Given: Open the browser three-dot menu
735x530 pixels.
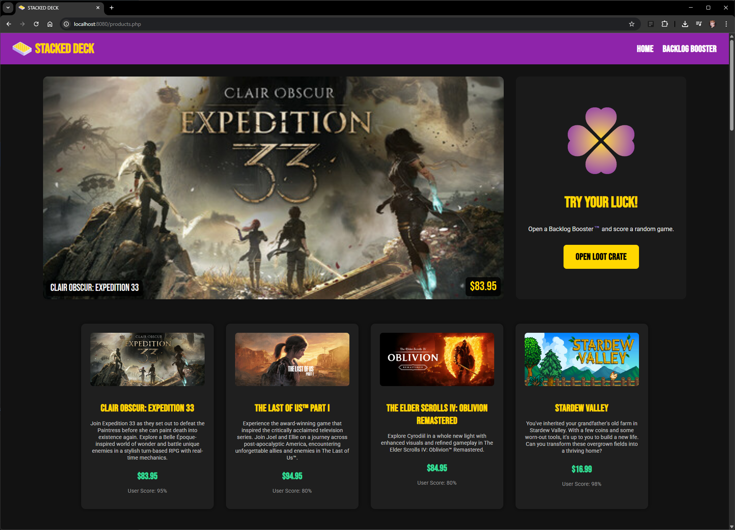Looking at the screenshot, I should [726, 24].
